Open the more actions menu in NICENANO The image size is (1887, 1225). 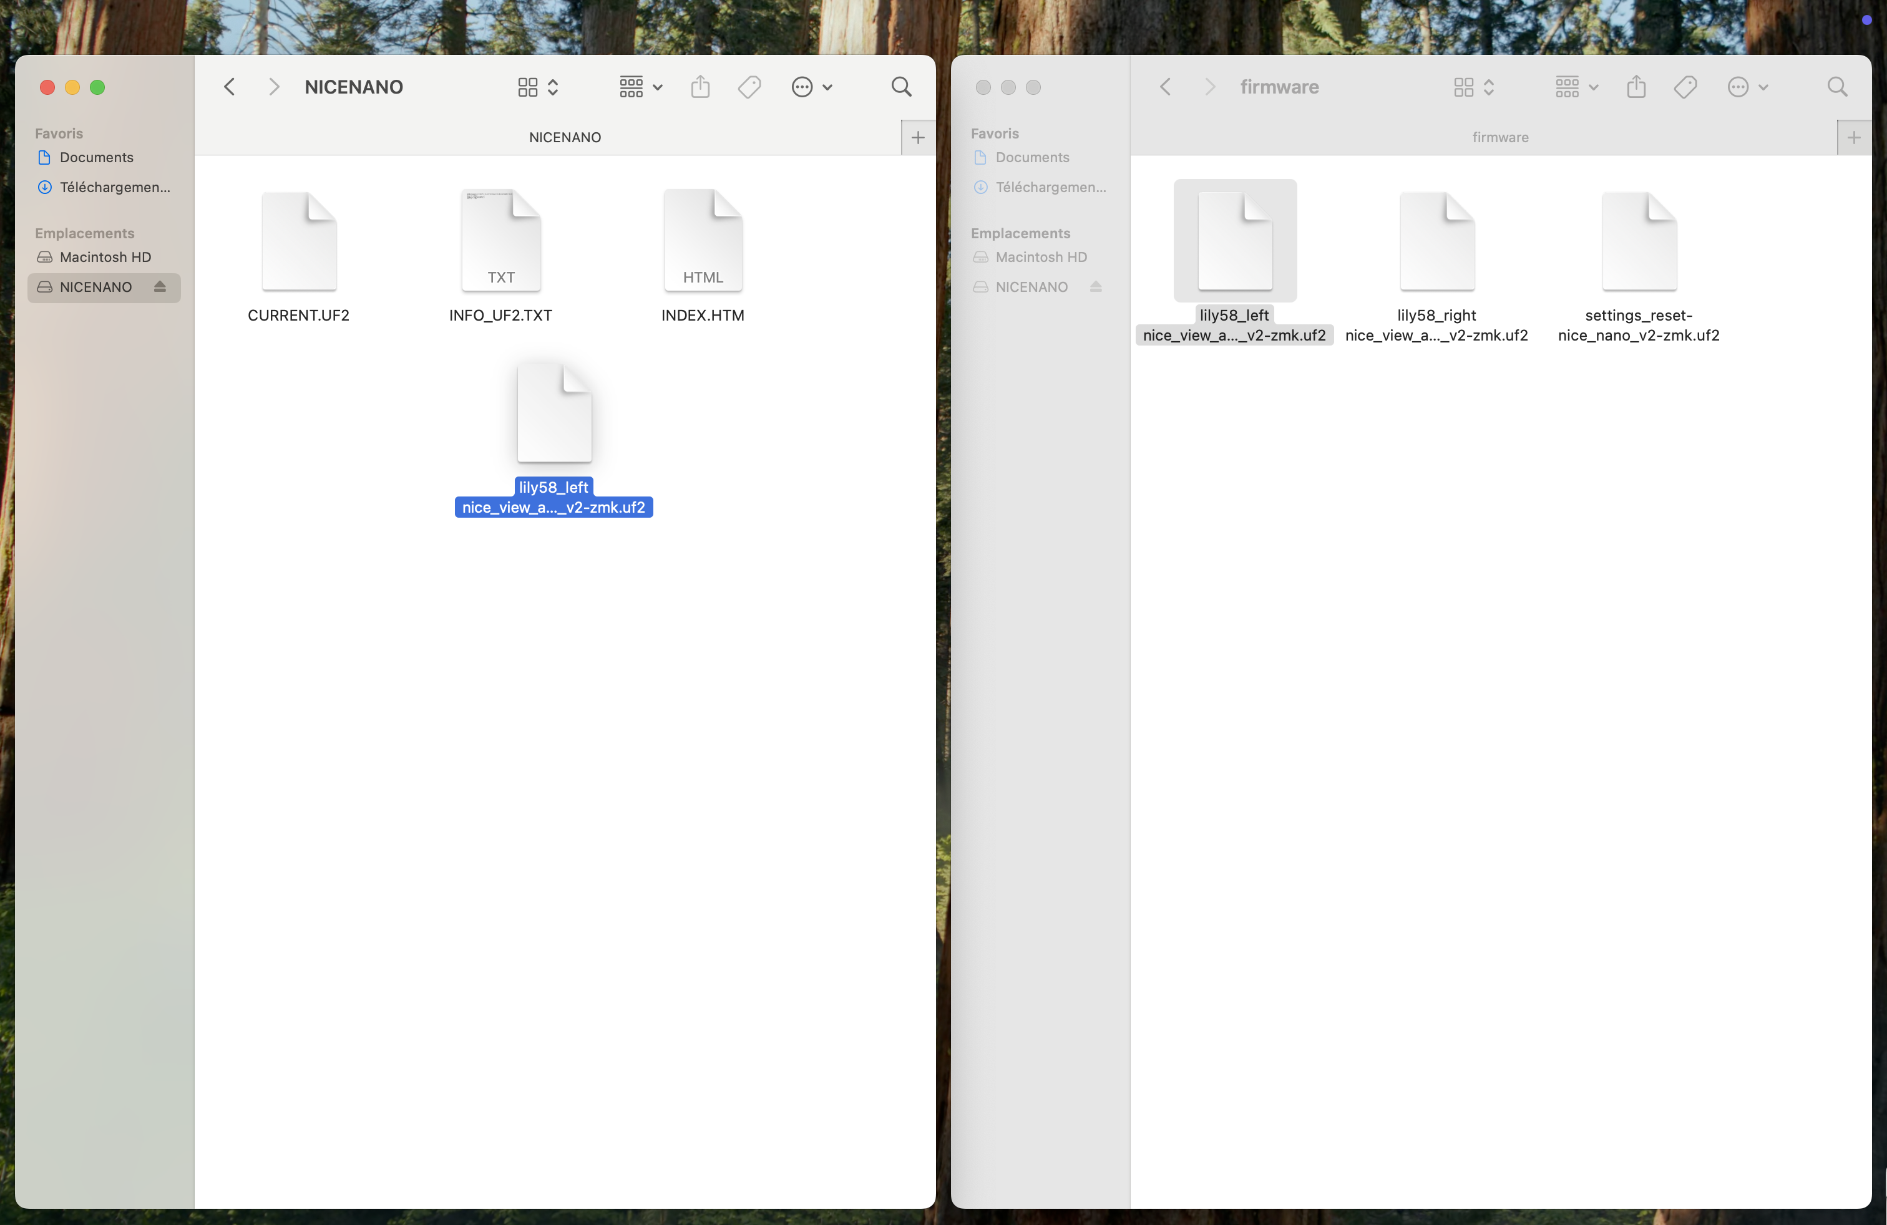click(811, 86)
